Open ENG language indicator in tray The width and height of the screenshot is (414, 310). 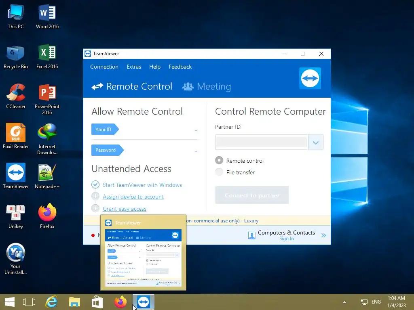pos(376,302)
